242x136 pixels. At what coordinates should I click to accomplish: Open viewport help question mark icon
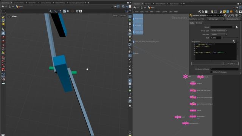pyautogui.click(x=130, y=11)
